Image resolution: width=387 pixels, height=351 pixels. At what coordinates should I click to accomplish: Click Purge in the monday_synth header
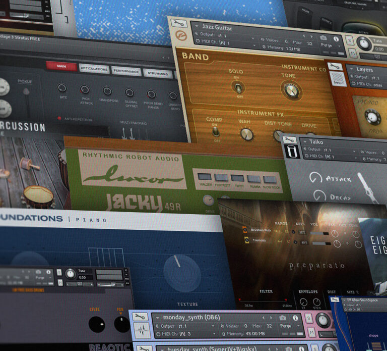pos(286,326)
